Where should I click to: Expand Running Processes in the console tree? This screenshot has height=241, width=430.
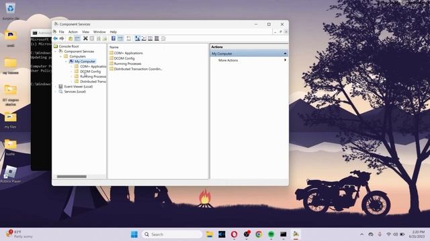point(72,76)
